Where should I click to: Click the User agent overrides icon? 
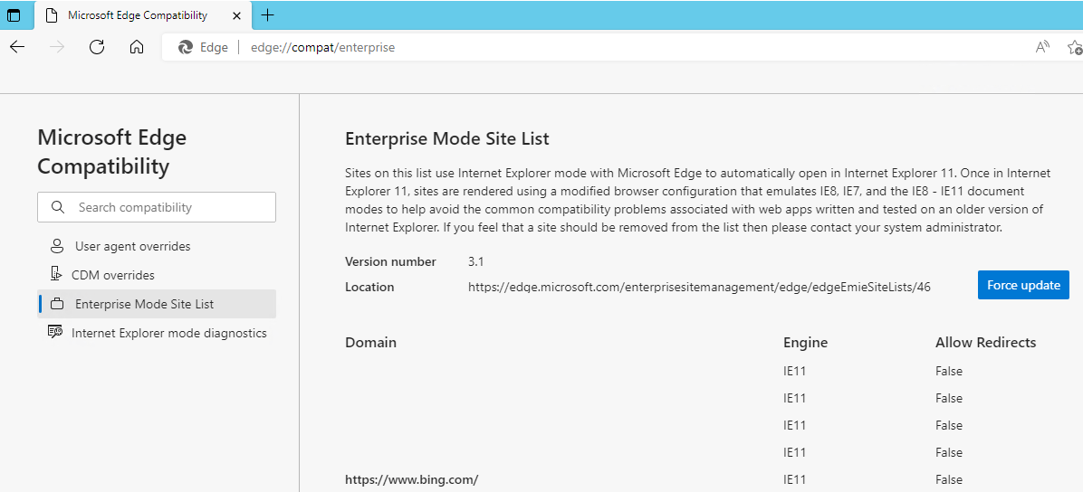(x=57, y=246)
